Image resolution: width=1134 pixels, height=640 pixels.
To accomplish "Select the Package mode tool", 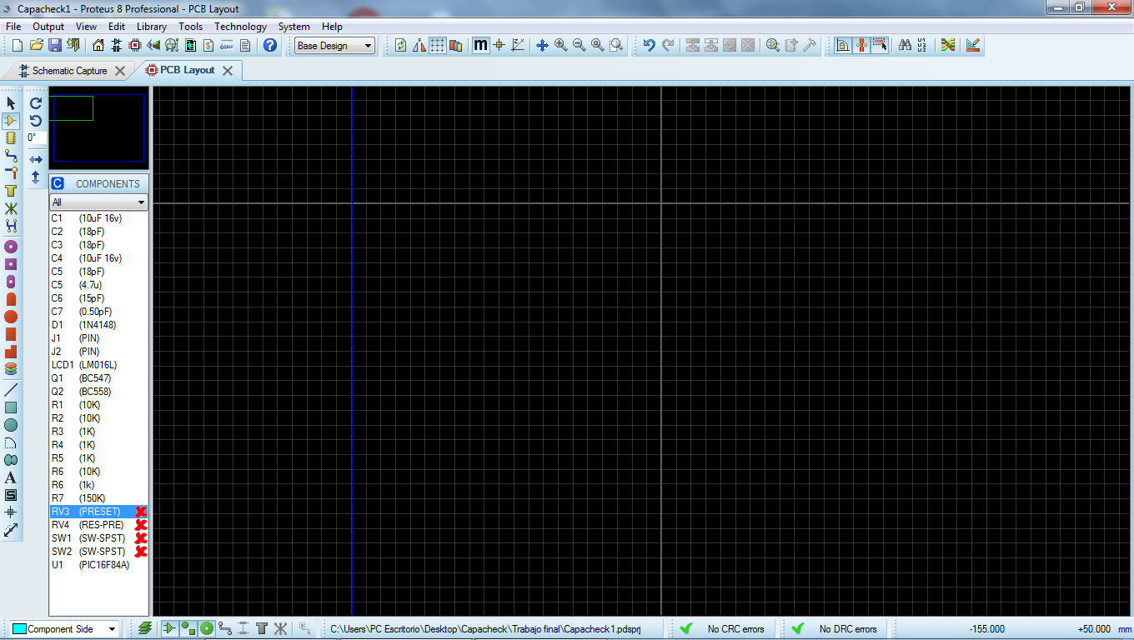I will (11, 137).
